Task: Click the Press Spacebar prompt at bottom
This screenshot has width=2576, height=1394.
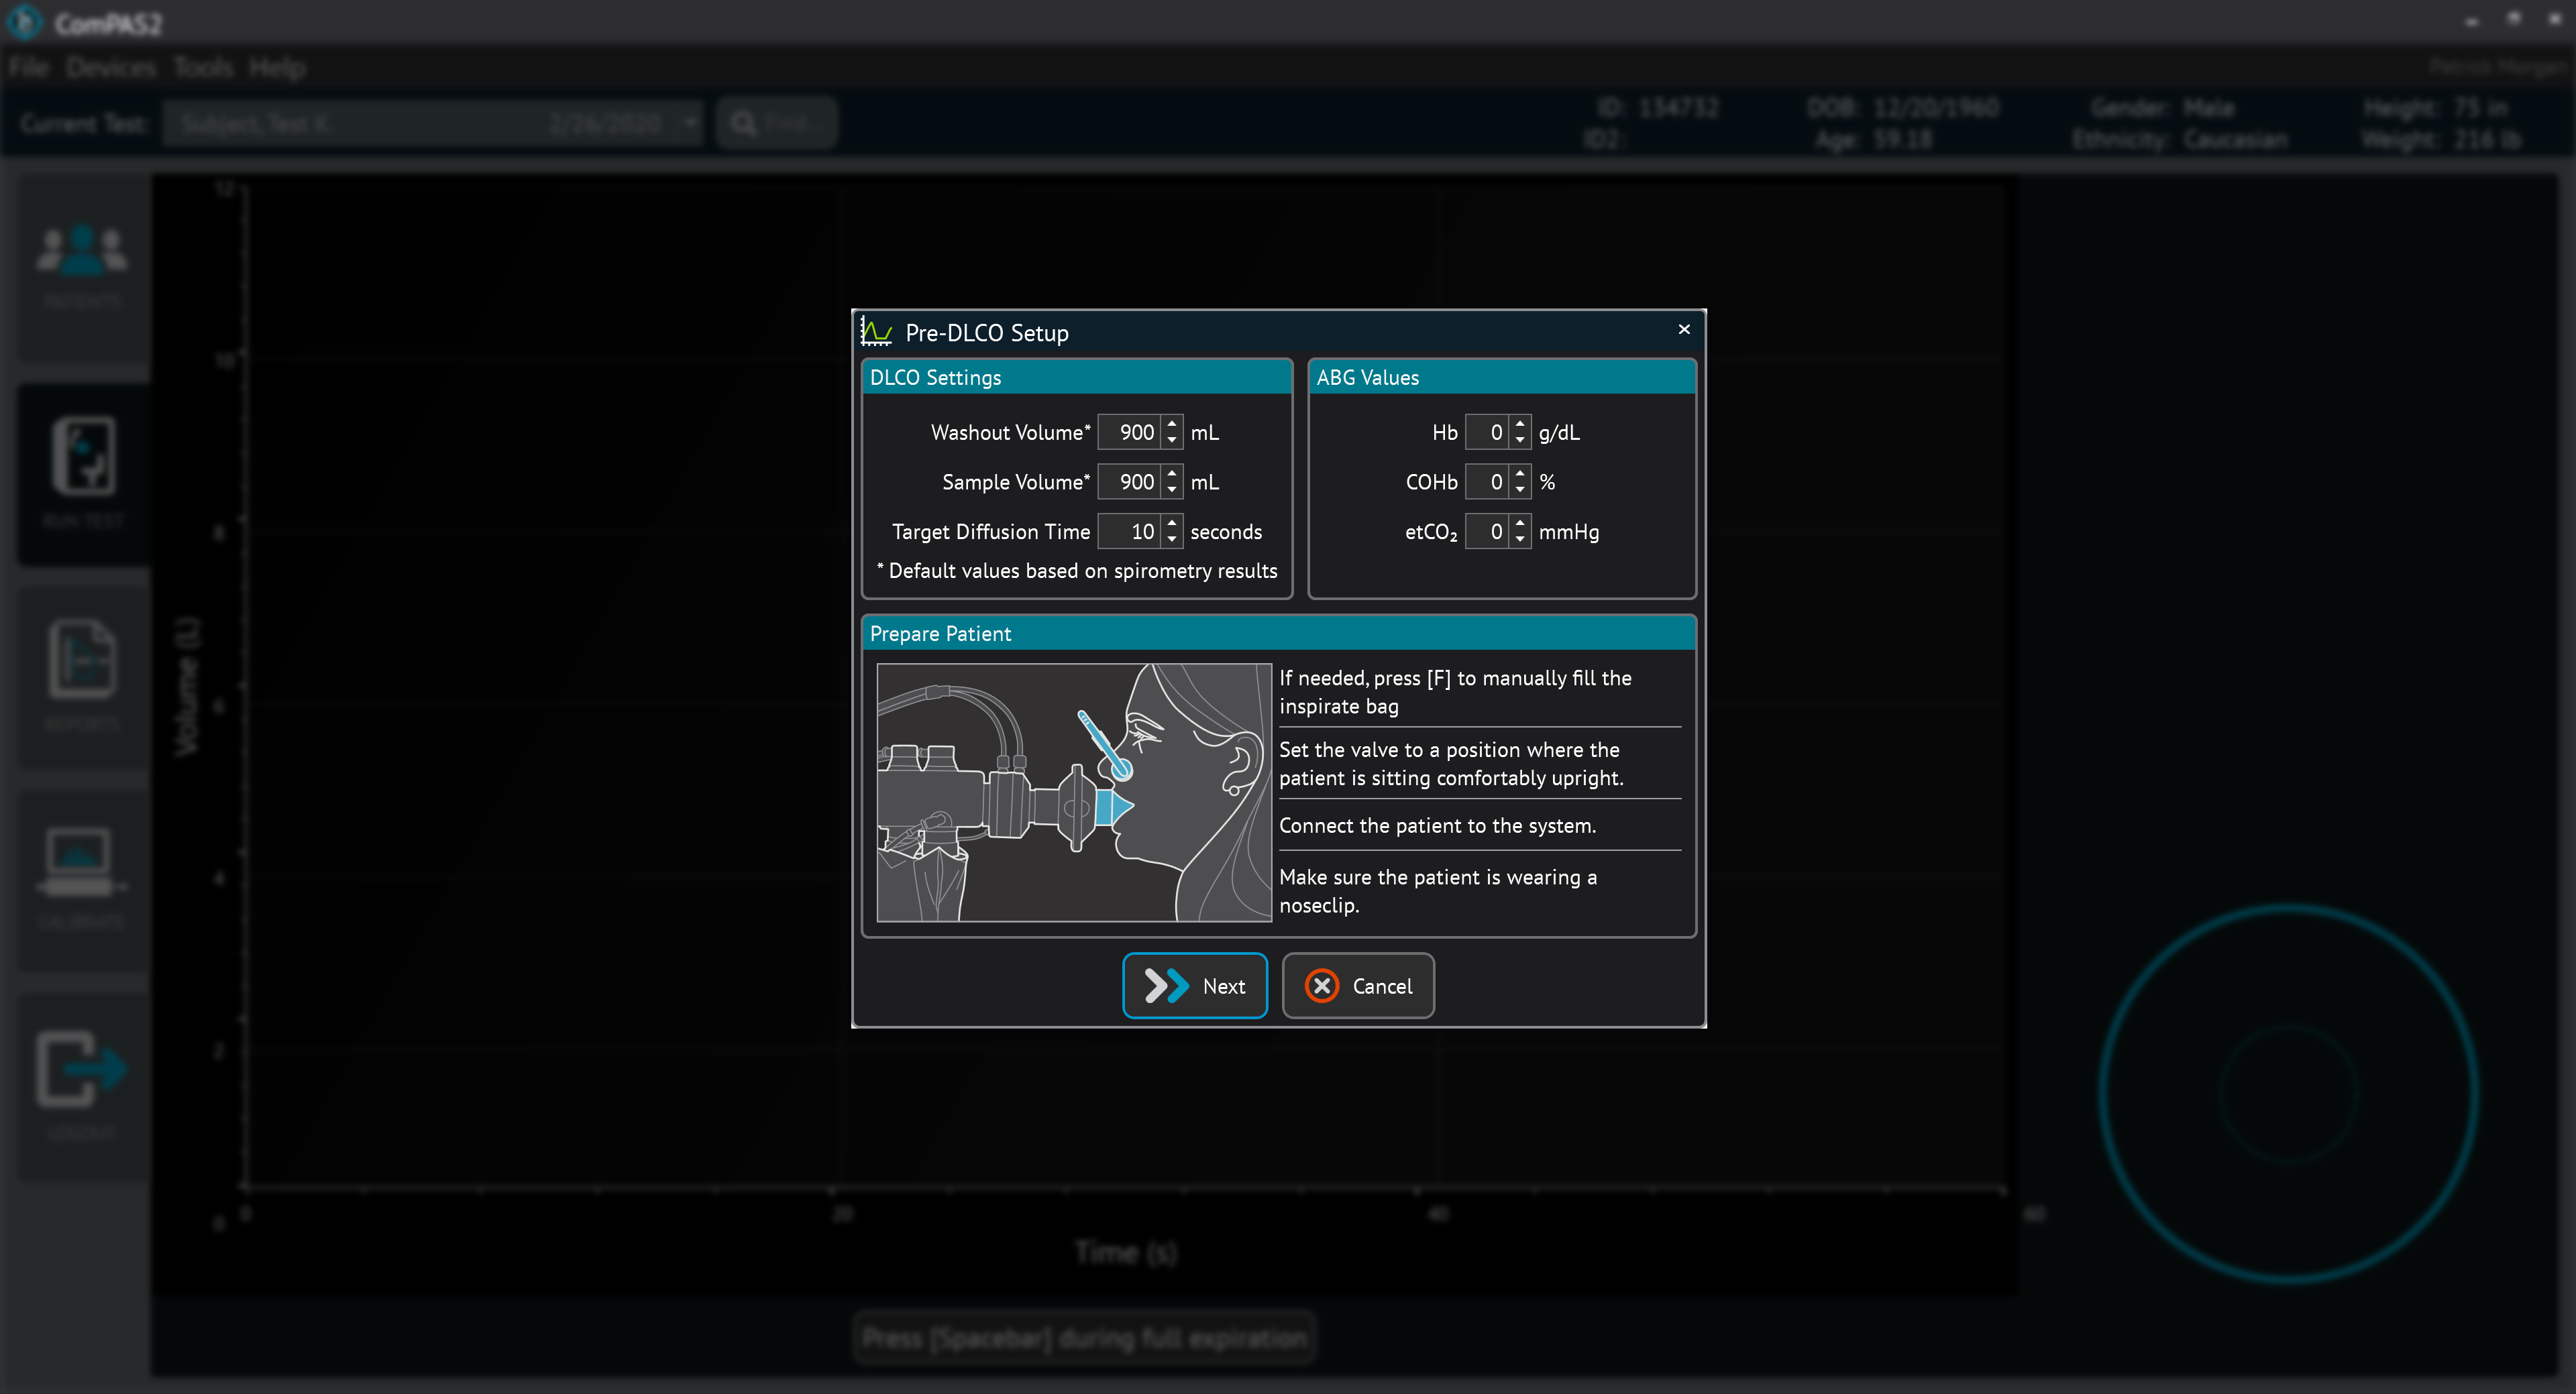Action: click(x=1084, y=1337)
